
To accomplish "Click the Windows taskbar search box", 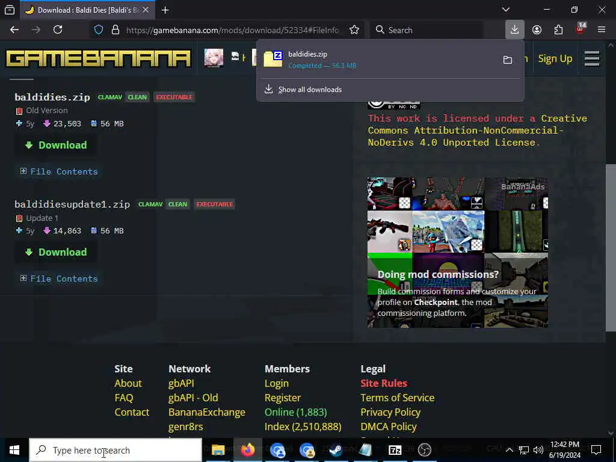I will (115, 450).
